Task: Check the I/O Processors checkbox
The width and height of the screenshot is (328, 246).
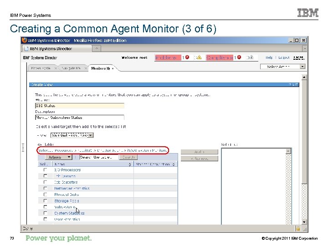Action: 45,170
